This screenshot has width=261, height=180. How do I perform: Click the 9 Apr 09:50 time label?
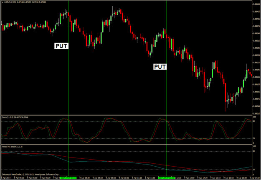point(110,177)
